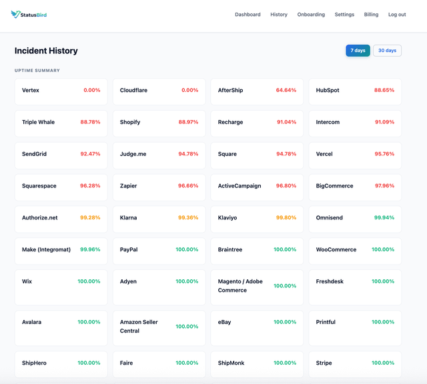Click the SendGrid service name

(34, 154)
